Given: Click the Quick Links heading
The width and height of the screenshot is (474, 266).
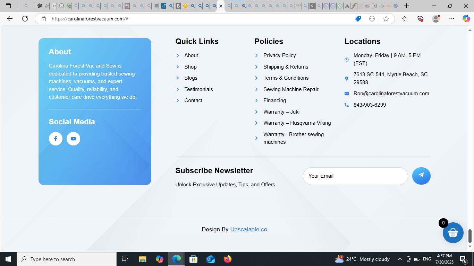Looking at the screenshot, I should (197, 41).
